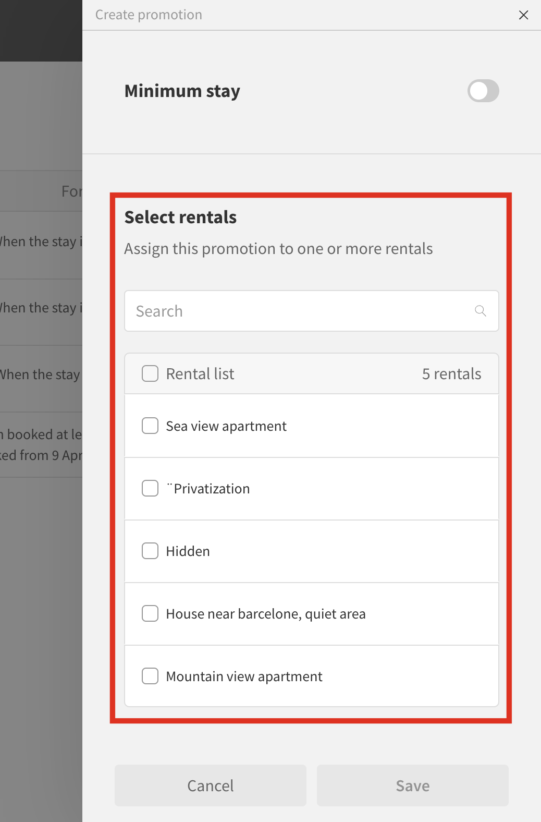Click the Privatization rental name
This screenshot has height=822, width=541.
tap(212, 489)
